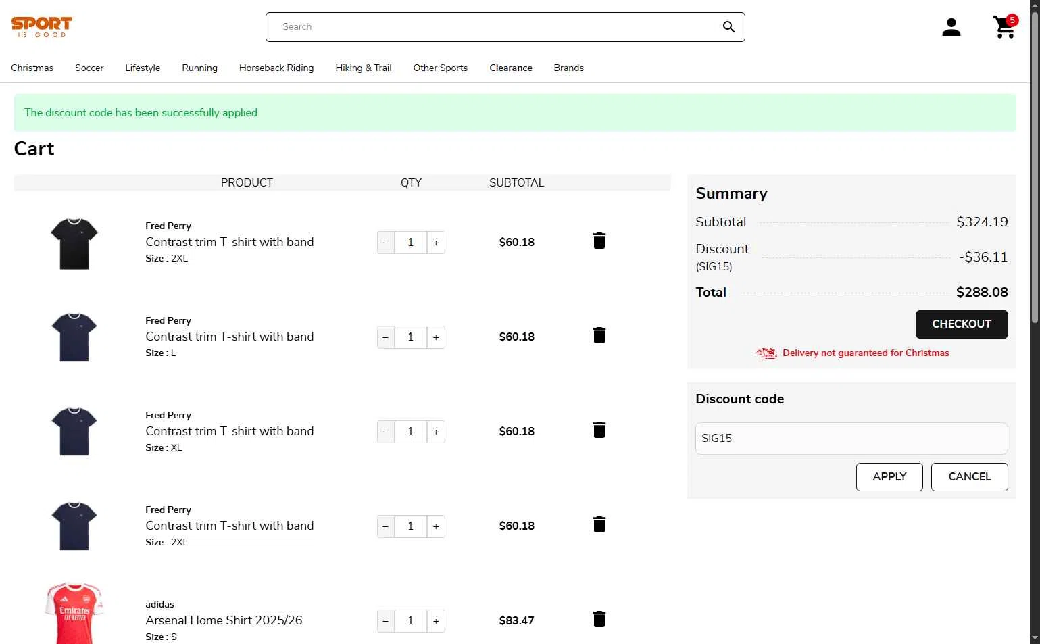Open the Christmas menu

pyautogui.click(x=32, y=68)
